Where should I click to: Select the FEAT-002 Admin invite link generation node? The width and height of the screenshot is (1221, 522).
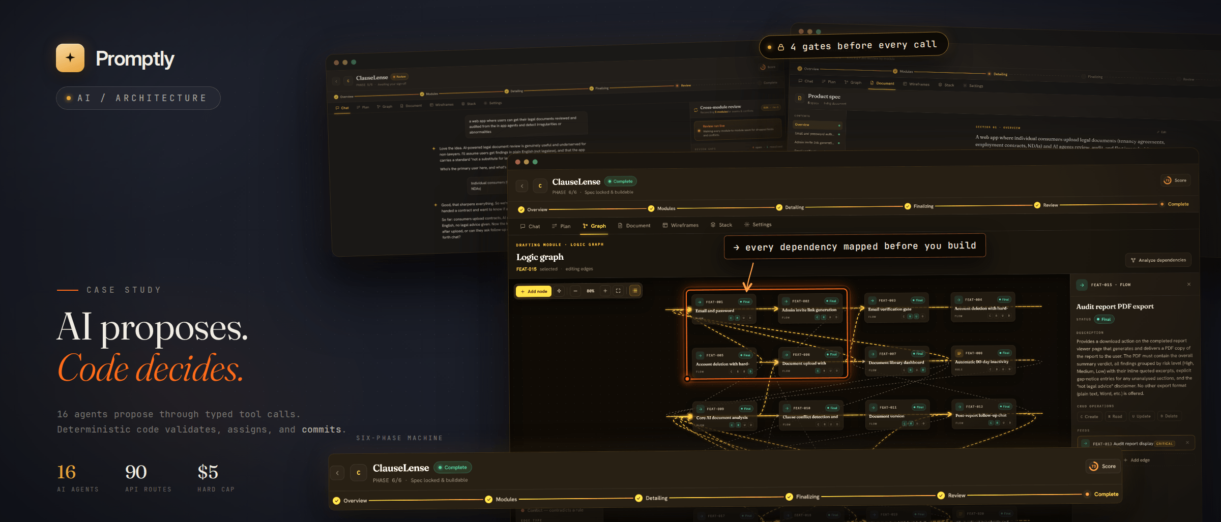coord(810,309)
